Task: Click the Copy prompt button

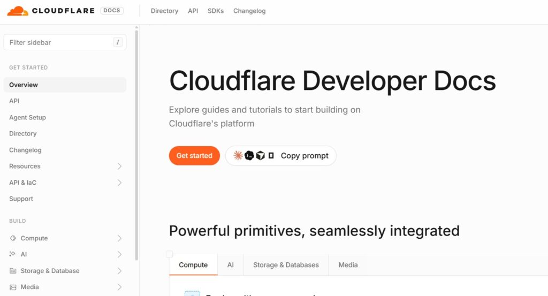Action: (281, 156)
